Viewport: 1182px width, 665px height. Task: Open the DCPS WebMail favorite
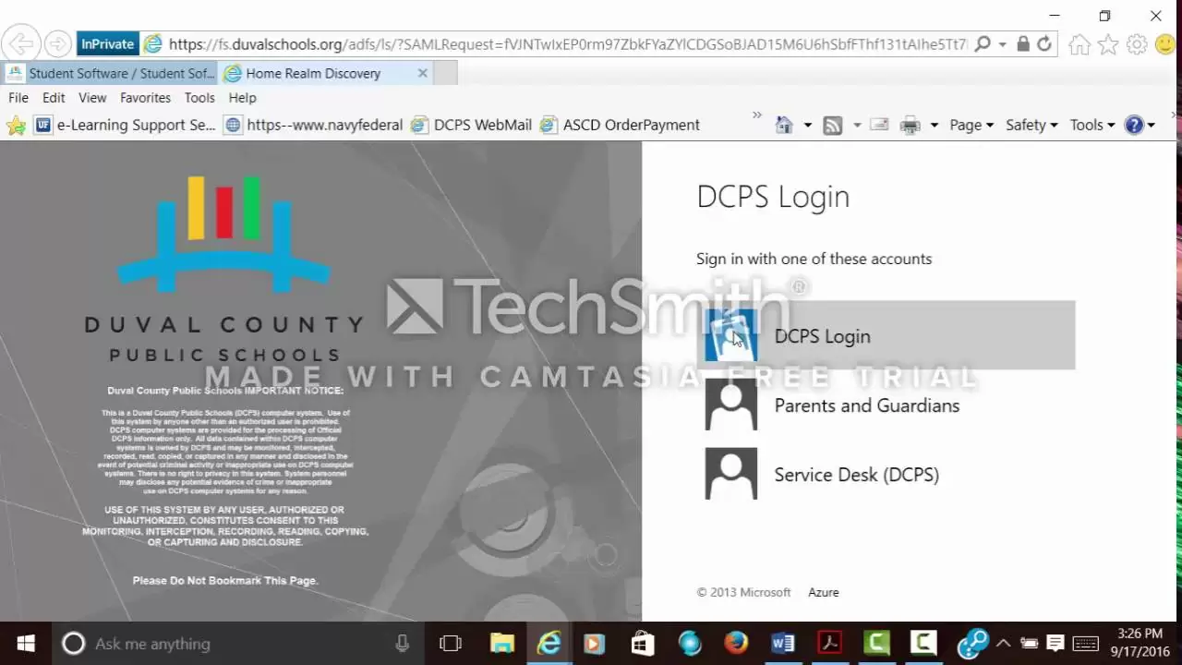[x=472, y=125]
